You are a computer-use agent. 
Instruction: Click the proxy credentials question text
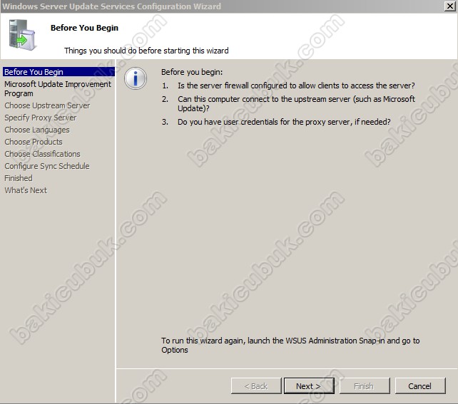[x=284, y=122]
